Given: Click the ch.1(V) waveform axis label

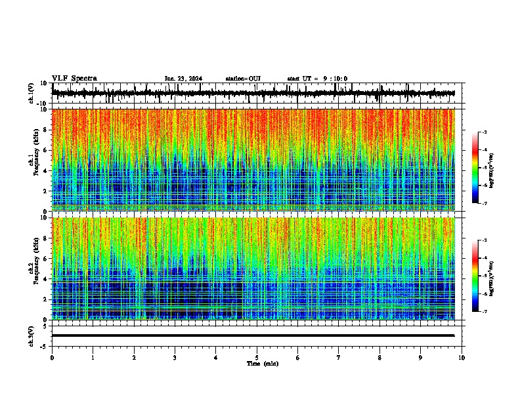Looking at the screenshot, I should pyautogui.click(x=32, y=93).
